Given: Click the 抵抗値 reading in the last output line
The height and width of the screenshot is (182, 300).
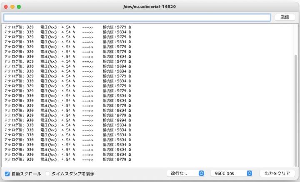Looking at the screenshot, I should click(x=117, y=160).
